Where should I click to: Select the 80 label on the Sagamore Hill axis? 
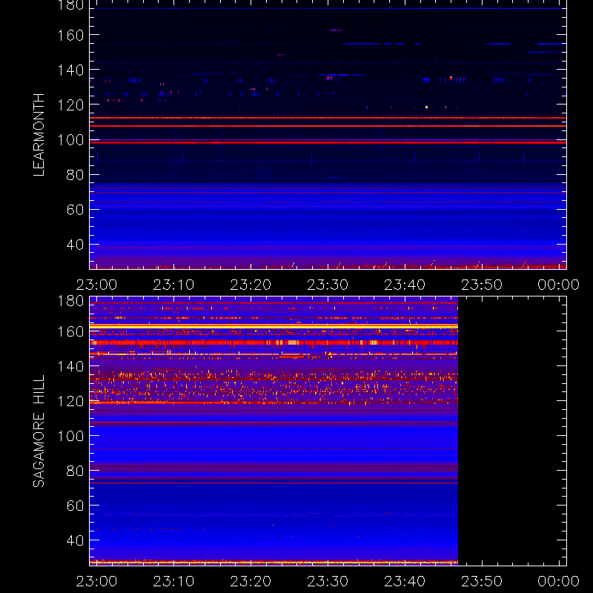[75, 471]
